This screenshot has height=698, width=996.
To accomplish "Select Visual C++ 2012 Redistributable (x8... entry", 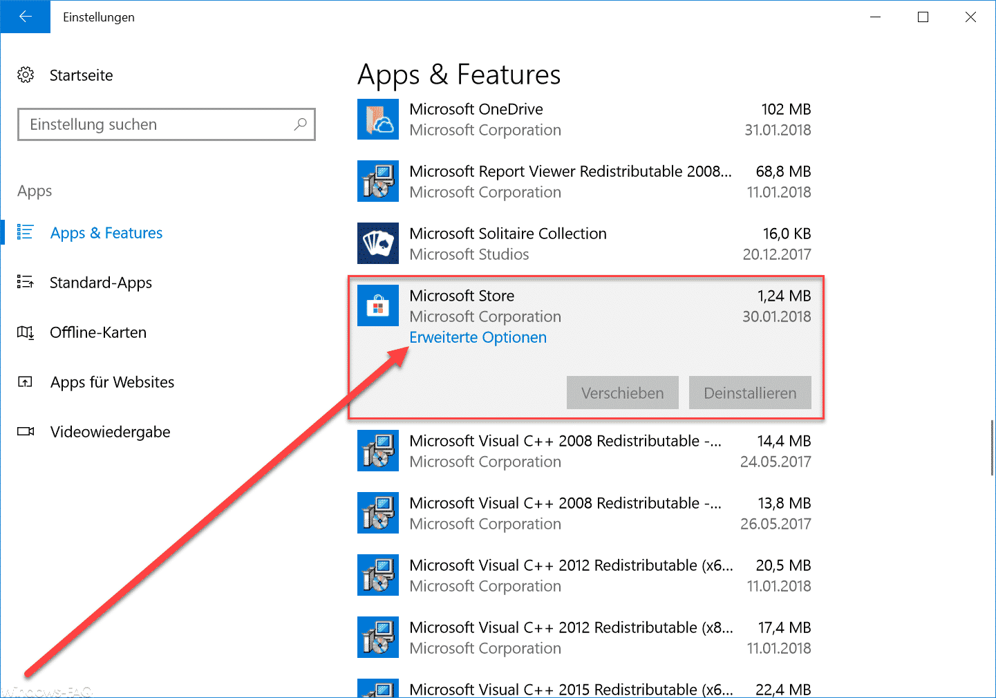I will click(571, 628).
